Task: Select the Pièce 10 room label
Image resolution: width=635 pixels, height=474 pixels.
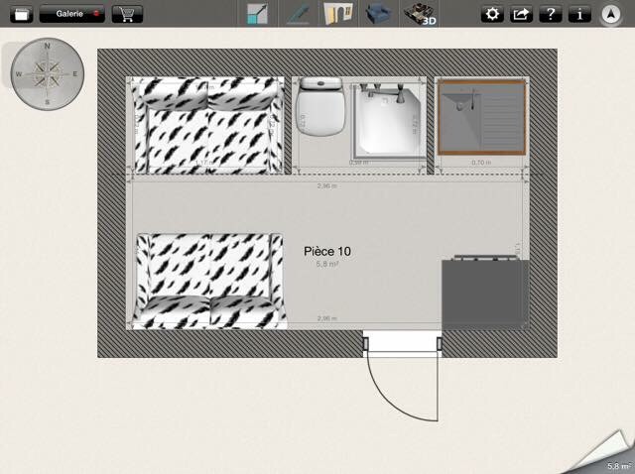Action: coord(327,252)
